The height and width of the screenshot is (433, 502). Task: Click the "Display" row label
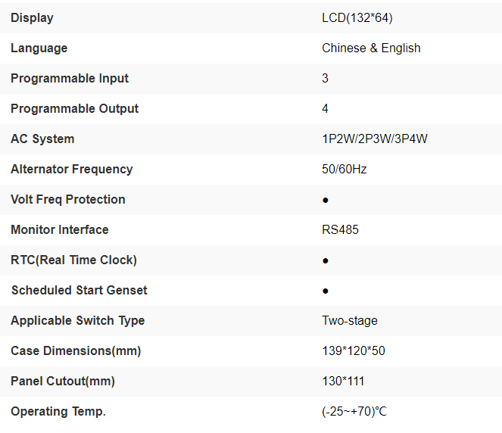[x=32, y=17]
